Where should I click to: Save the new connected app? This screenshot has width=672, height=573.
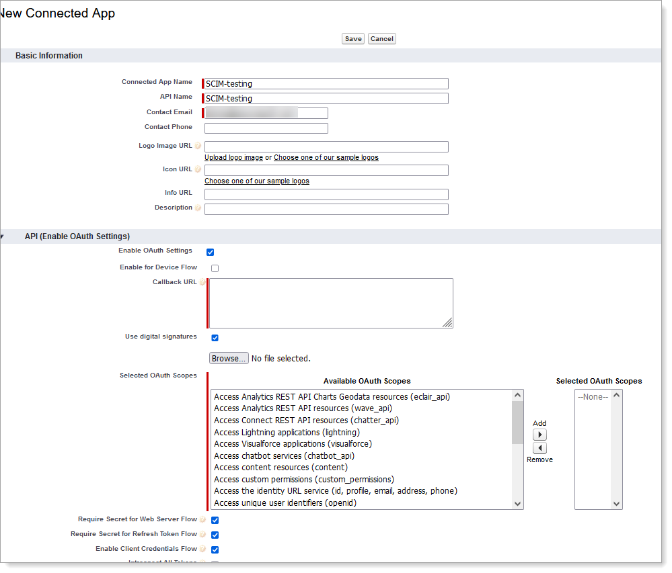pyautogui.click(x=352, y=38)
